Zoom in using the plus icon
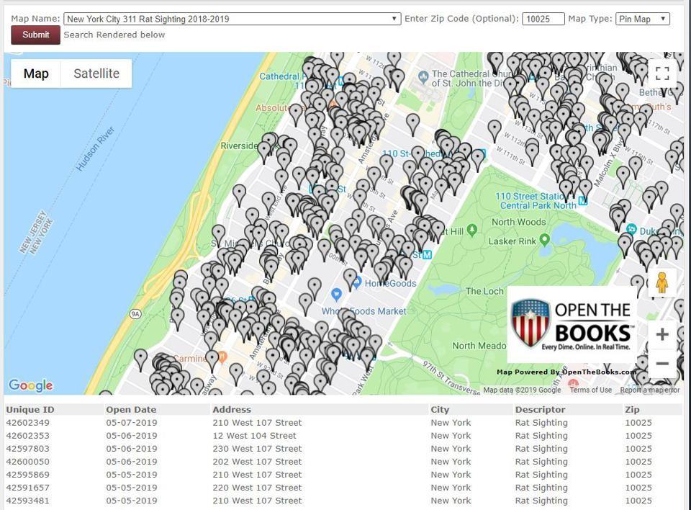 tap(661, 334)
